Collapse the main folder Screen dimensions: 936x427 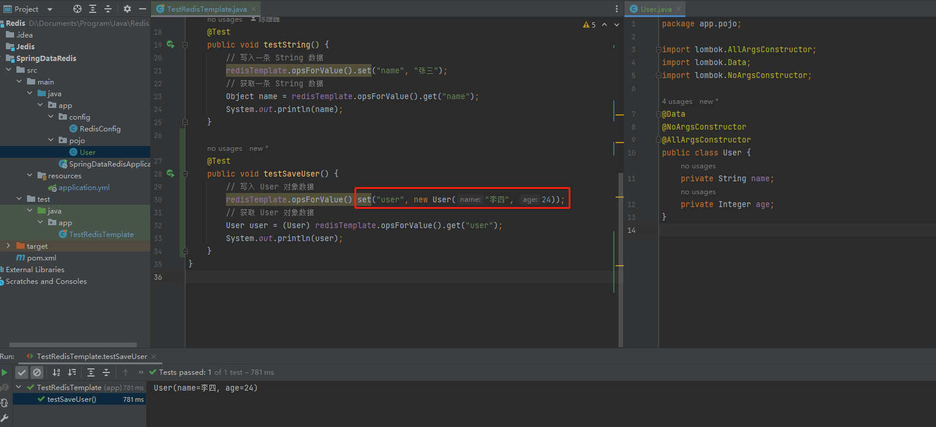tap(19, 82)
